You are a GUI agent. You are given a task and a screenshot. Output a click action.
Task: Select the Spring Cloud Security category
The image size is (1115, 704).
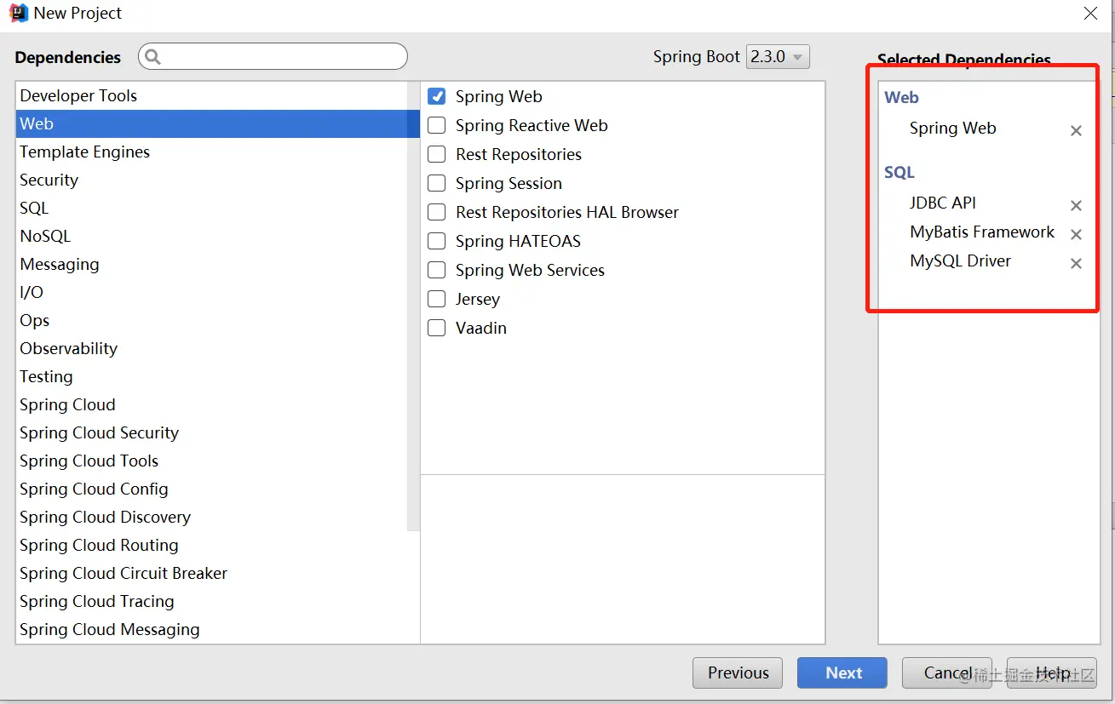tap(212, 432)
